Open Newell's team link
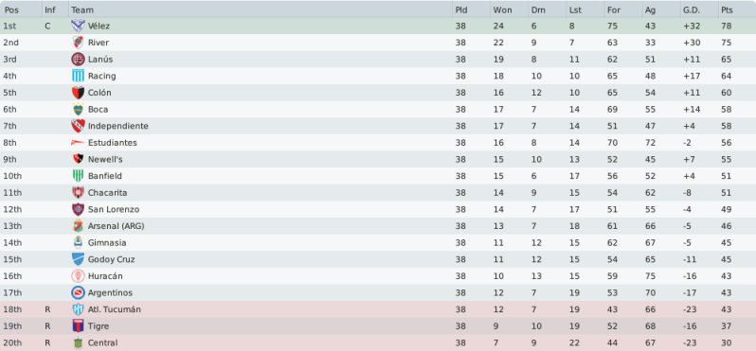Screen dimensions: 756x351 [105, 159]
